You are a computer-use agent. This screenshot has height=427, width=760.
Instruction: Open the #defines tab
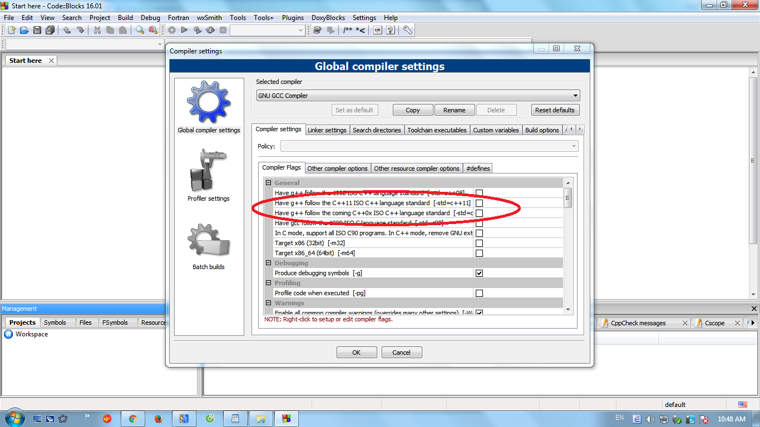point(478,168)
